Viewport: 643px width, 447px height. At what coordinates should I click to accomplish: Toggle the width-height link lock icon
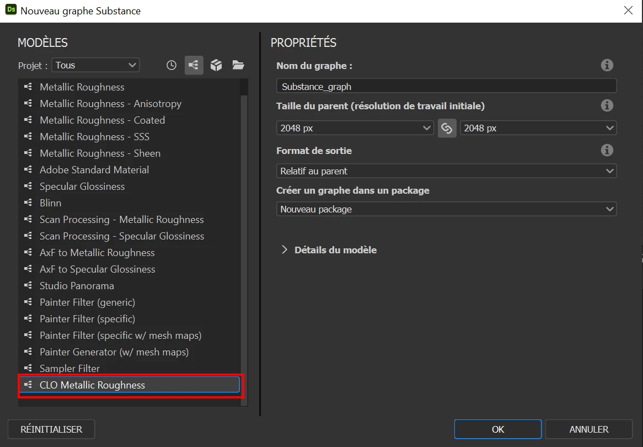[x=447, y=128]
